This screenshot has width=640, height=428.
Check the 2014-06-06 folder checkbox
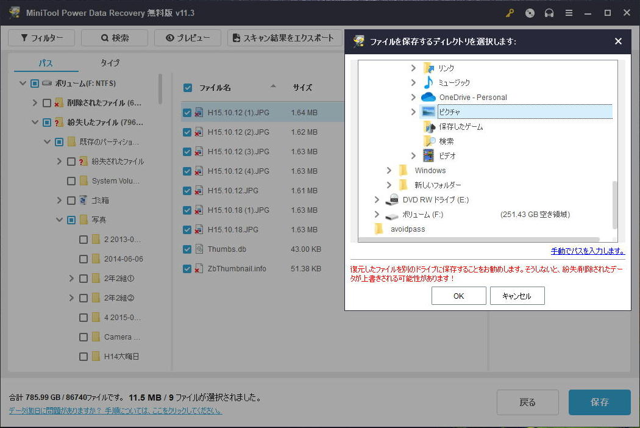pos(83,259)
